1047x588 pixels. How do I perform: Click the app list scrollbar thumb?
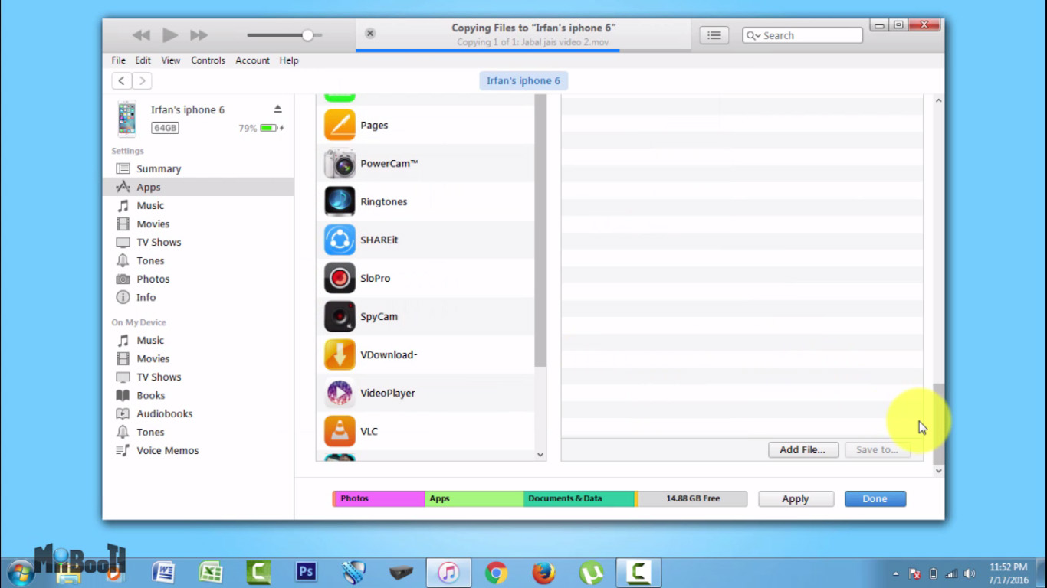(x=540, y=230)
